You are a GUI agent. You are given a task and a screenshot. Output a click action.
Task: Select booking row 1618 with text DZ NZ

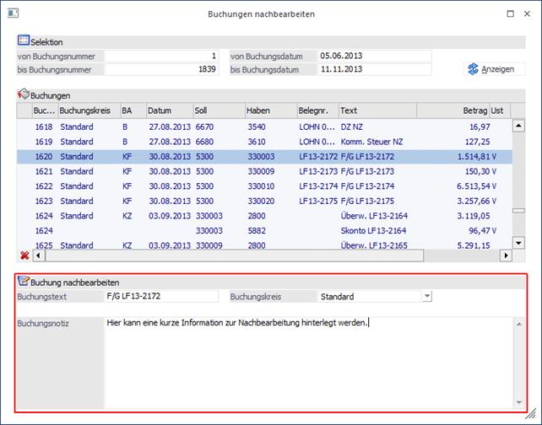pos(253,126)
